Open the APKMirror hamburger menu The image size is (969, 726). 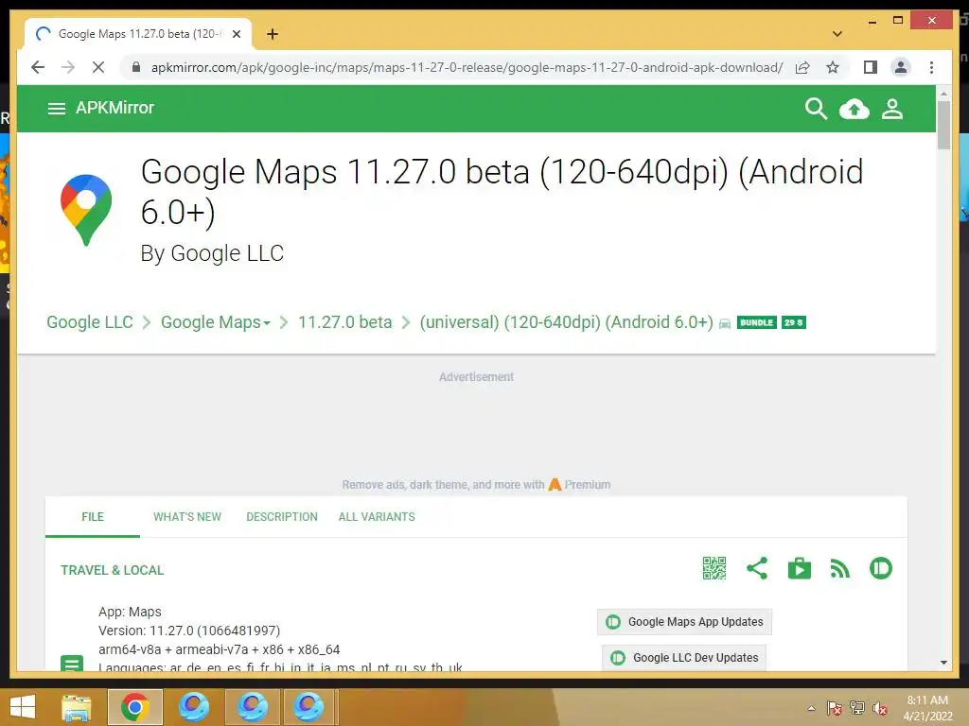pos(56,109)
